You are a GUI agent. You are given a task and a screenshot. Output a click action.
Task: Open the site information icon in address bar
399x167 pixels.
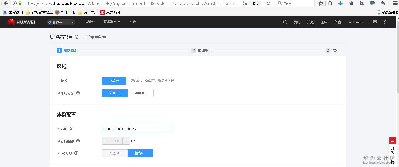[15, 4]
